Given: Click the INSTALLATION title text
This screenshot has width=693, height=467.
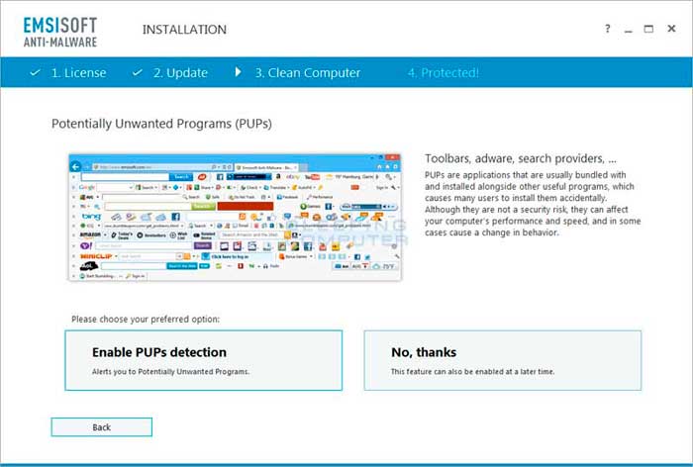Looking at the screenshot, I should tap(184, 30).
